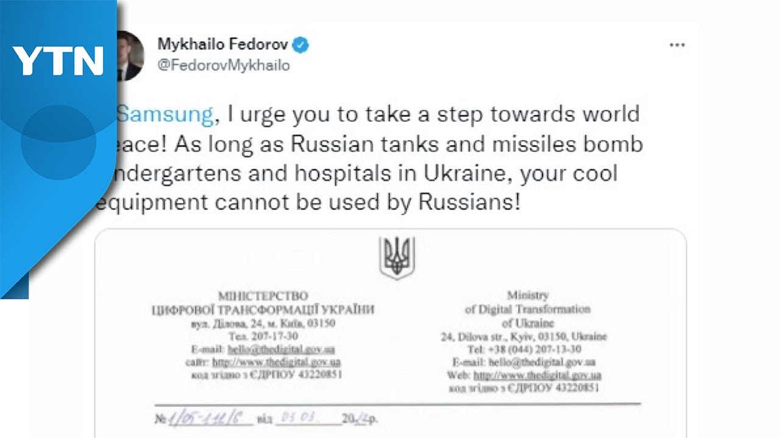Click the YTN channel logo
The image size is (780, 438).
tap(58, 61)
